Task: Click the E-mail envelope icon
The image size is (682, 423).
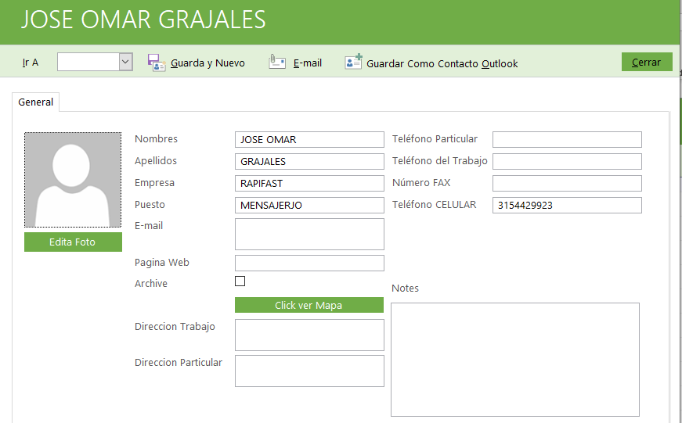Action: coord(277,63)
